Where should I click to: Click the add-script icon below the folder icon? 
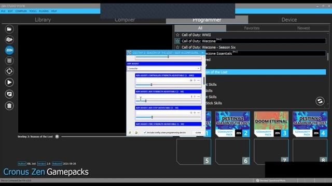(x=9, y=39)
